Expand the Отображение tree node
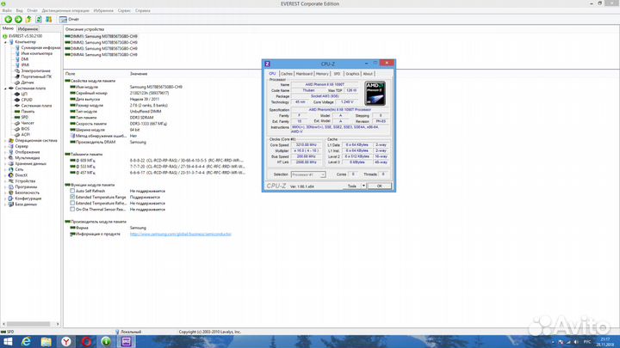620x348 pixels. 5,152
